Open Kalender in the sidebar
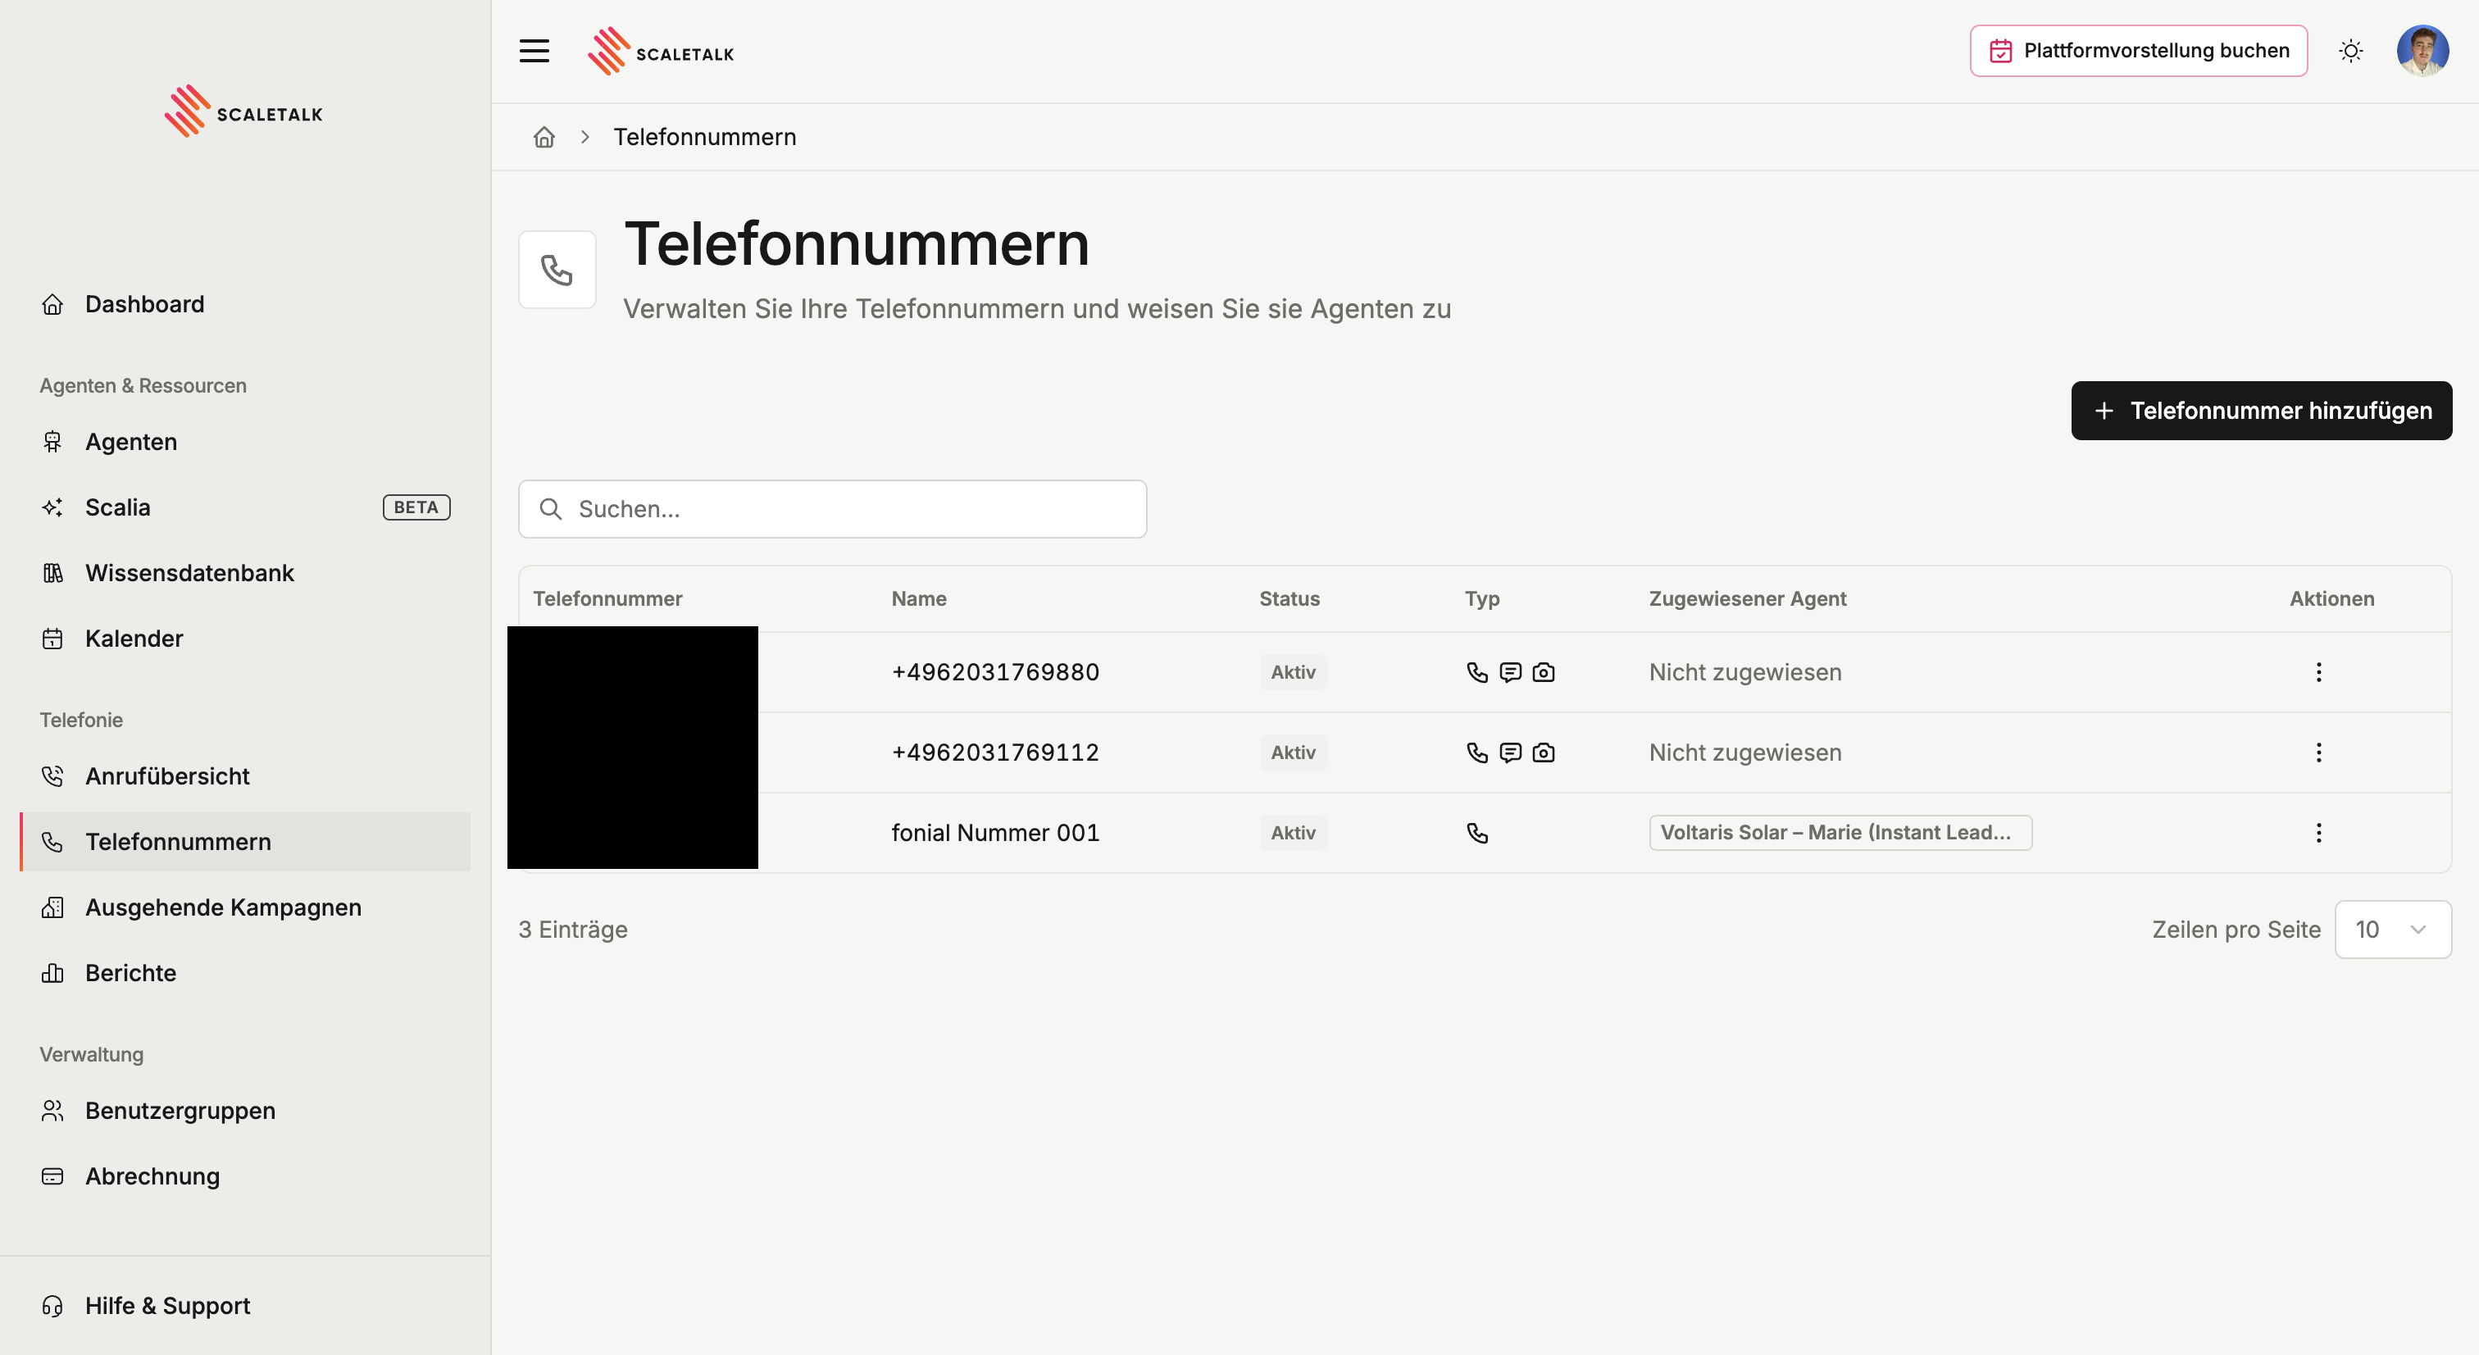Screen dimensions: 2479x1355 (x=245, y=638)
